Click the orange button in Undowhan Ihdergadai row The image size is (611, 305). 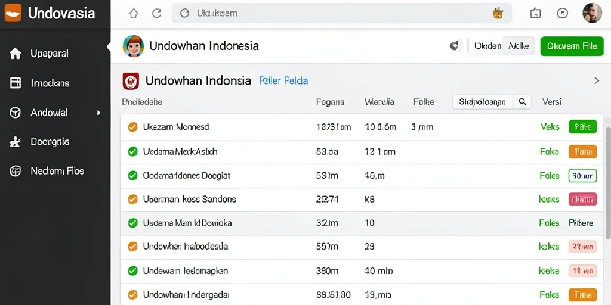[x=583, y=294]
